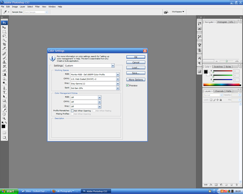Open the Settings Custom dropdown
This screenshot has height=194, width=243.
tap(113, 65)
